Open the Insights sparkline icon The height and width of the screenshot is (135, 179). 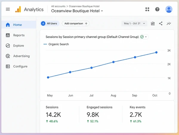click(x=169, y=24)
